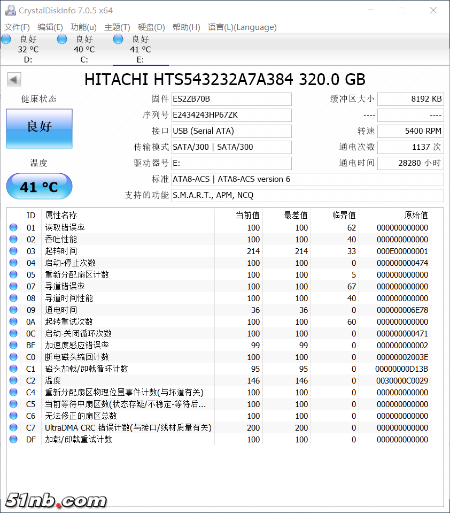The width and height of the screenshot is (450, 513).
Task: Open the 帮助(H) menu
Action: [x=186, y=27]
